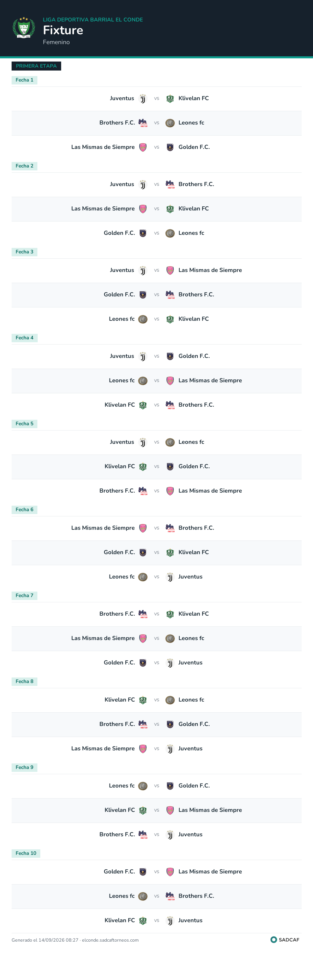
Task: Select the Fecha 5 heading tag
Action: (24, 424)
